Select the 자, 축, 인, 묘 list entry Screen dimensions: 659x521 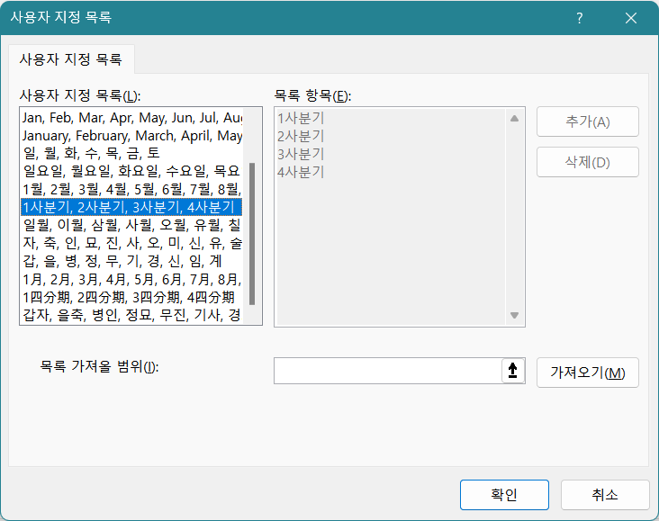(131, 243)
